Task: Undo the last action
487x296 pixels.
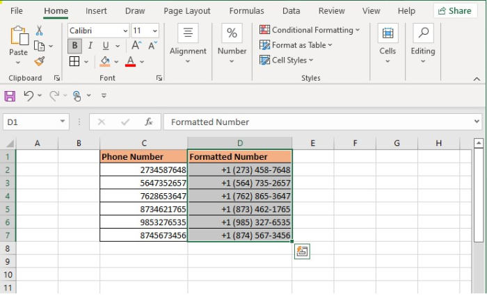Action: [29, 95]
